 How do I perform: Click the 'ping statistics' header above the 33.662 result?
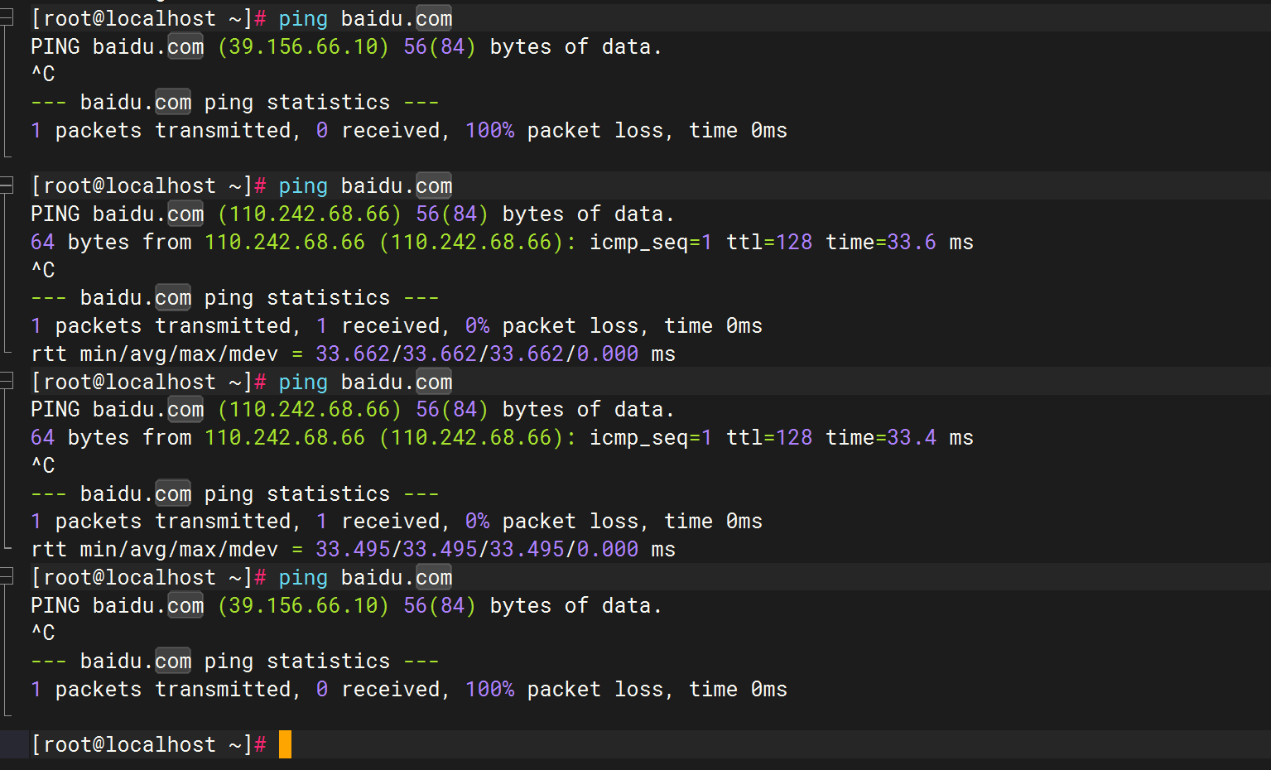[235, 297]
